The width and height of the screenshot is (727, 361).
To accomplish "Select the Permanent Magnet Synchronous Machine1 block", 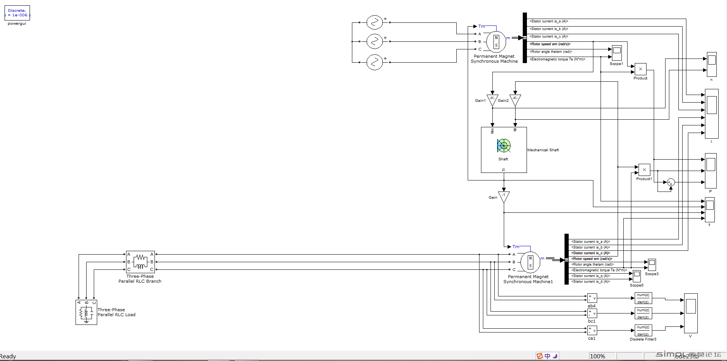I will click(x=530, y=262).
